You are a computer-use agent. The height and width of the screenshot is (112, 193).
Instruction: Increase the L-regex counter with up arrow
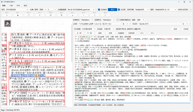pos(127,24)
